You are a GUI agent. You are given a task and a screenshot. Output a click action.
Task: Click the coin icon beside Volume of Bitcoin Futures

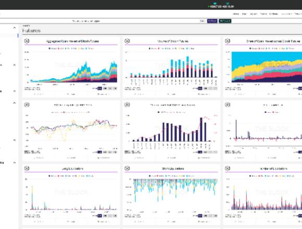127,41
